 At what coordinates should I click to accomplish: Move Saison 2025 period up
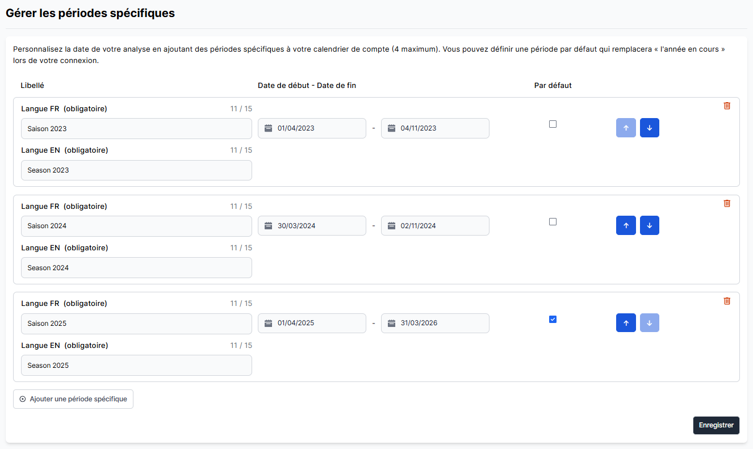pyautogui.click(x=626, y=323)
